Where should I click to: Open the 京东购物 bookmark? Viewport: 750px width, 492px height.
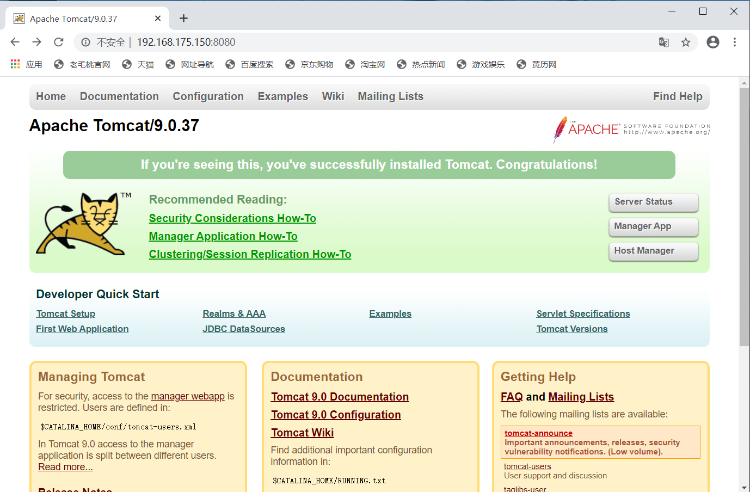(310, 64)
